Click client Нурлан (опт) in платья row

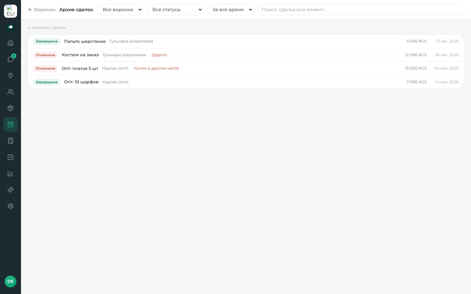pos(115,68)
